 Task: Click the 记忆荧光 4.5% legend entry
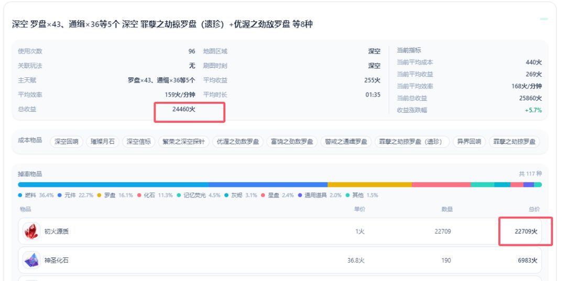[199, 195]
